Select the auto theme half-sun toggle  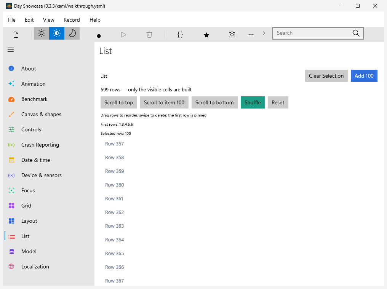coord(57,34)
